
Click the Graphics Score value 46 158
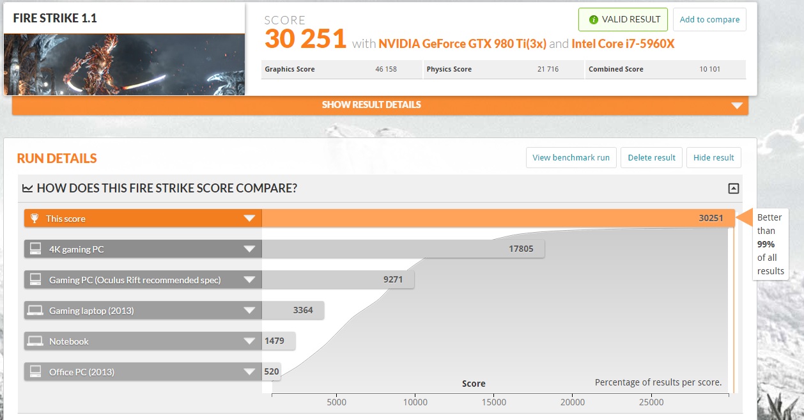point(386,69)
